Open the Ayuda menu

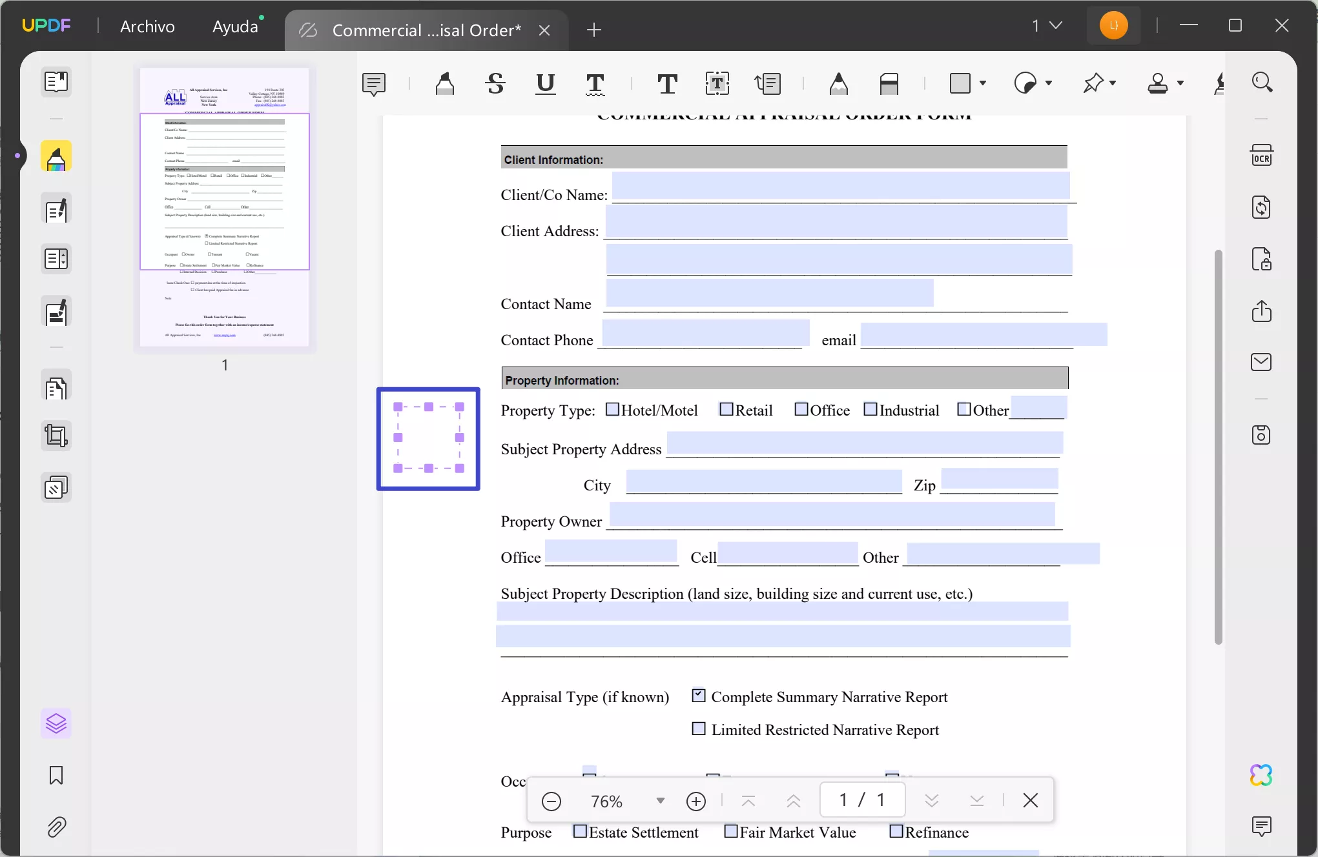235,26
